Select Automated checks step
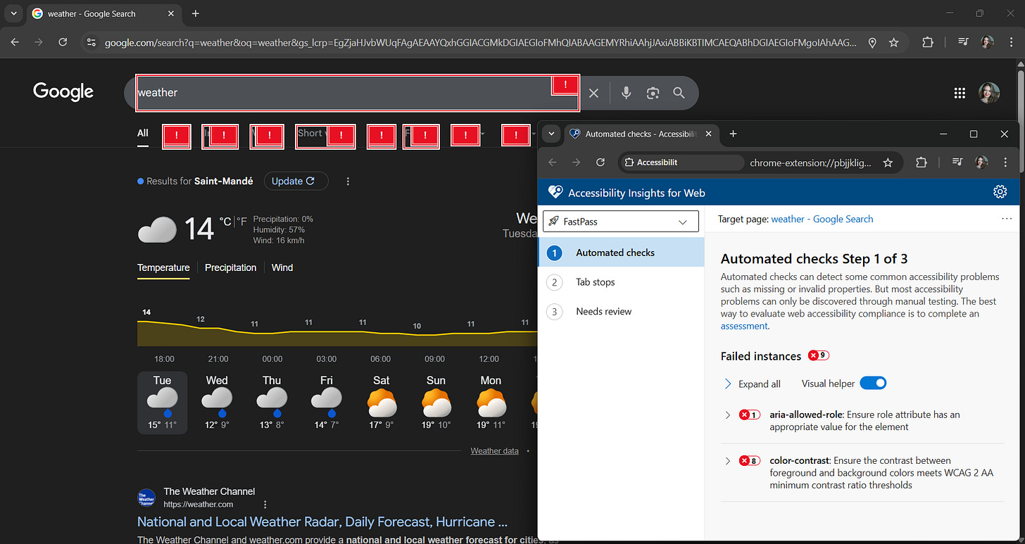Viewport: 1025px width, 544px height. [621, 253]
